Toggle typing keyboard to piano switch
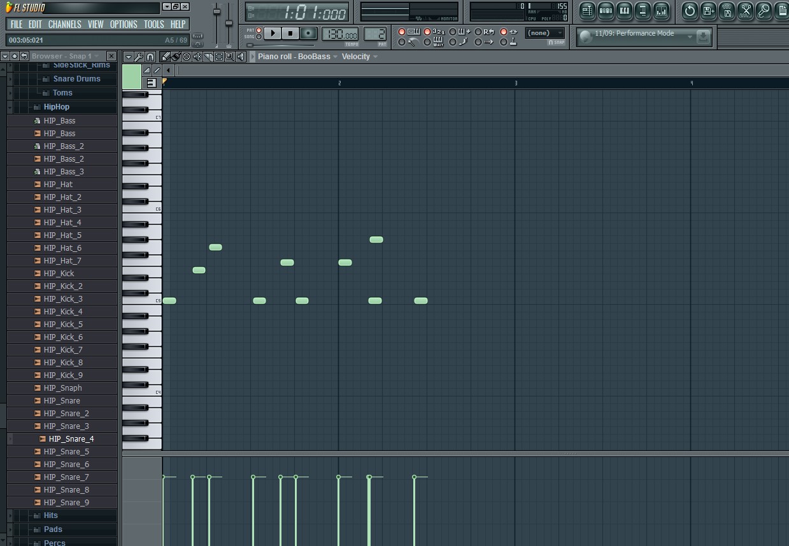Viewport: 789px width, 546px height. tap(402, 32)
